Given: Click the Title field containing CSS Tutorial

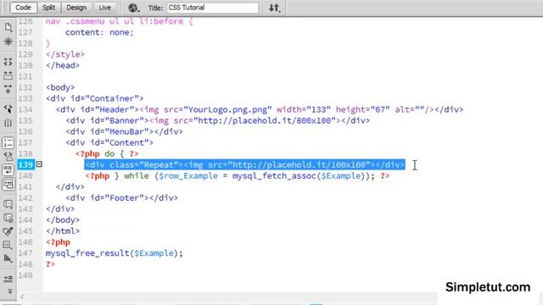Looking at the screenshot, I should tap(213, 8).
